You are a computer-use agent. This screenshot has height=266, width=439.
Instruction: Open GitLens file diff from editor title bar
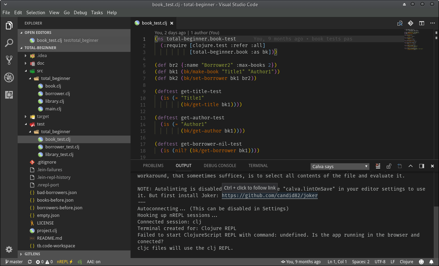400,23
